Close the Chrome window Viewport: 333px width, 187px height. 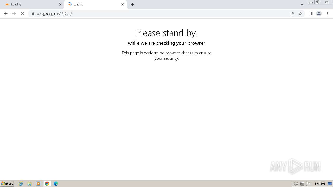click(326, 2)
